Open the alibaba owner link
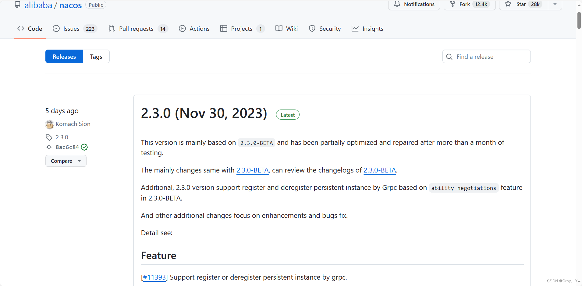The height and width of the screenshot is (286, 582). click(x=38, y=5)
